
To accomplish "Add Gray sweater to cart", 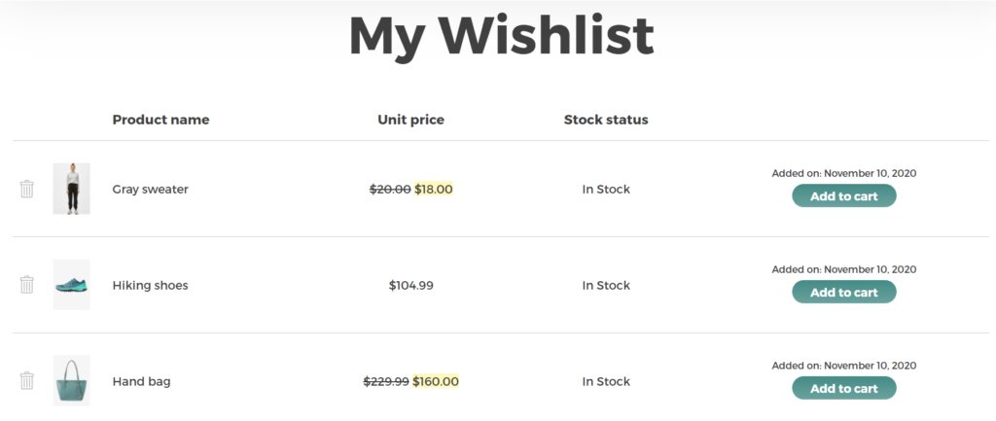I will click(843, 196).
